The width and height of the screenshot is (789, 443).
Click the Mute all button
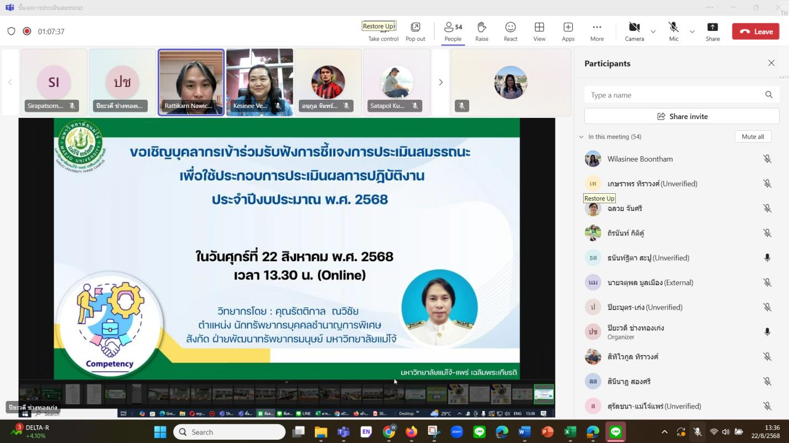click(x=752, y=137)
